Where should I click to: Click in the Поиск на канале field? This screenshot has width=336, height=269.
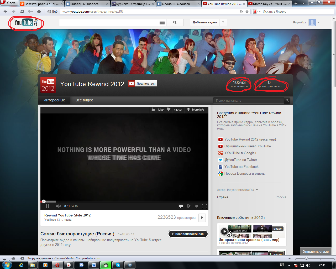[x=248, y=100]
